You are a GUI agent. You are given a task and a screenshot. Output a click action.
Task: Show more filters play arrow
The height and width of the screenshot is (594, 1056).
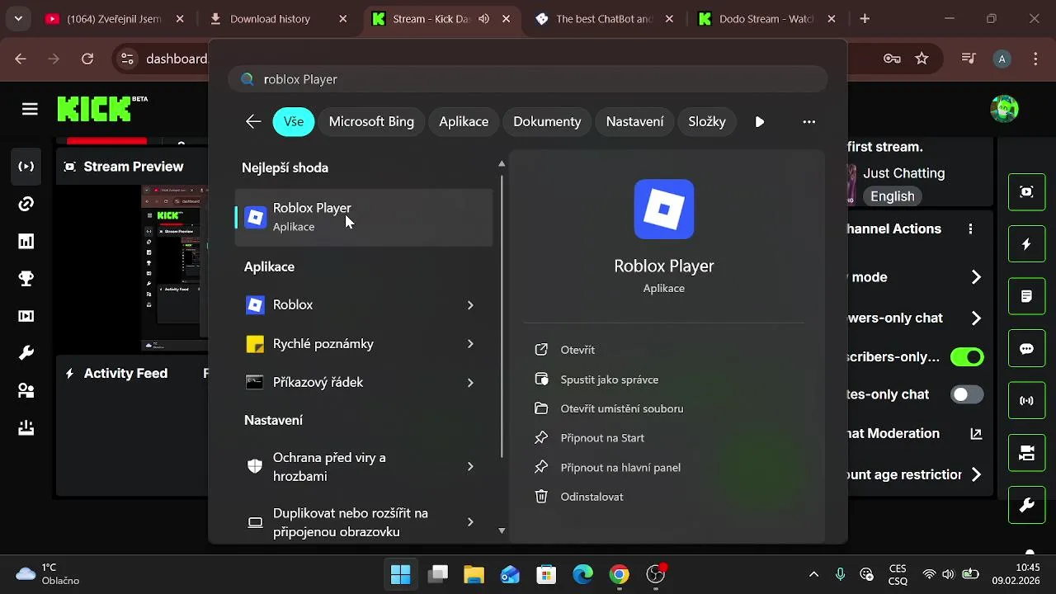click(x=760, y=122)
